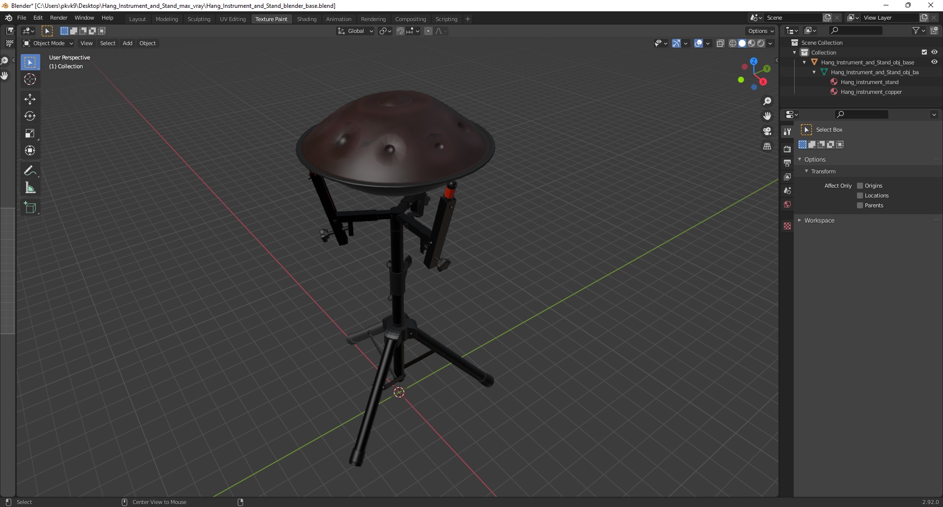Activate the Transform tool

30,151
